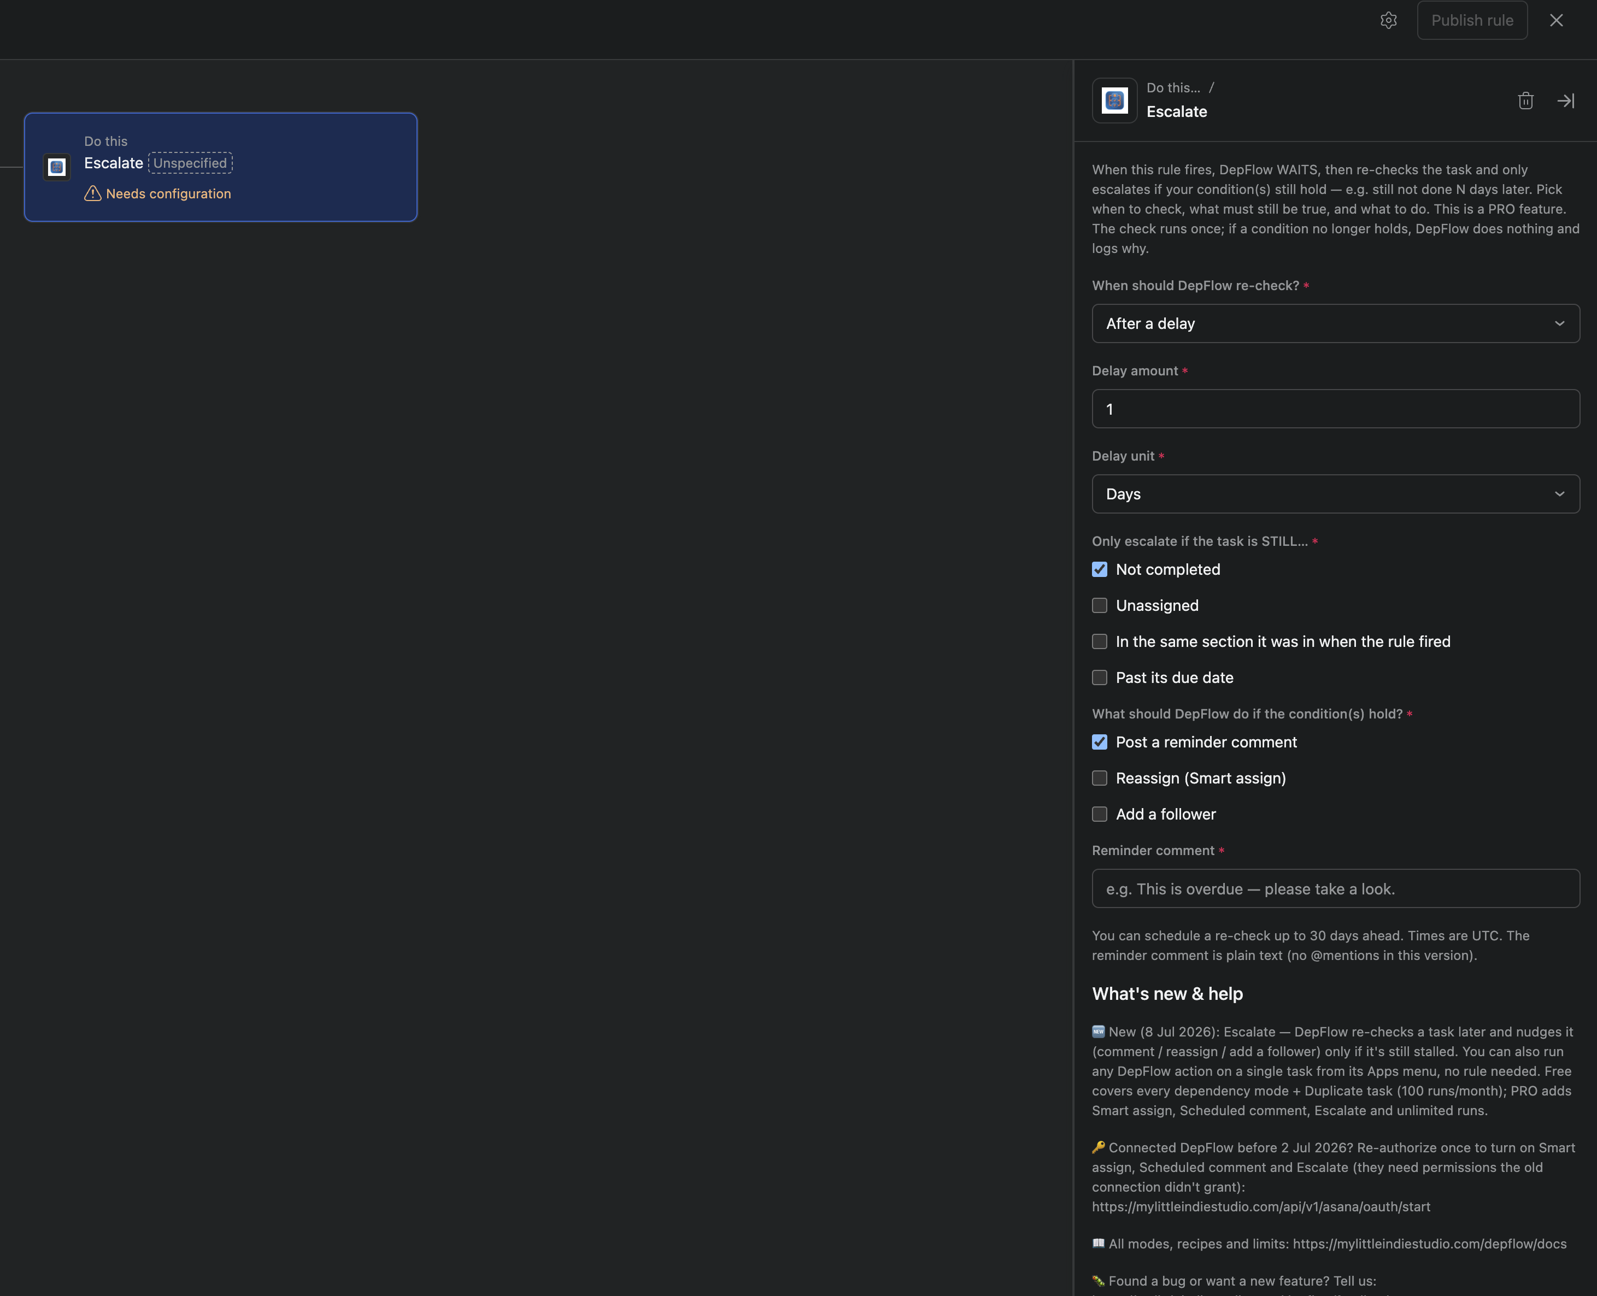Click the What's new & help heading
1597x1296 pixels.
[x=1167, y=994]
